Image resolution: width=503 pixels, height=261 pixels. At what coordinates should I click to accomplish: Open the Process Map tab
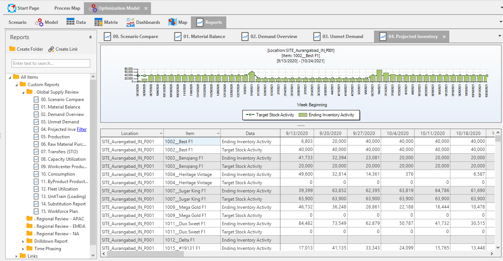67,8
